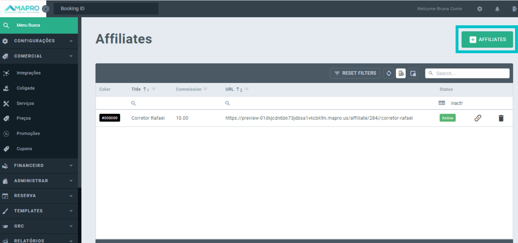Collapse the Comercial menu section
The width and height of the screenshot is (518, 243).
coord(39,56)
